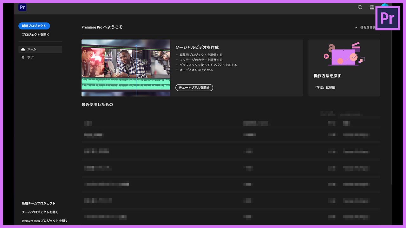Click bullet text 編集用プロジェクトを準備する
406x228 pixels.
pyautogui.click(x=201, y=55)
